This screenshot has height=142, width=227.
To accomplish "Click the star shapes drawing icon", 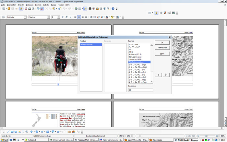I will (58, 132).
